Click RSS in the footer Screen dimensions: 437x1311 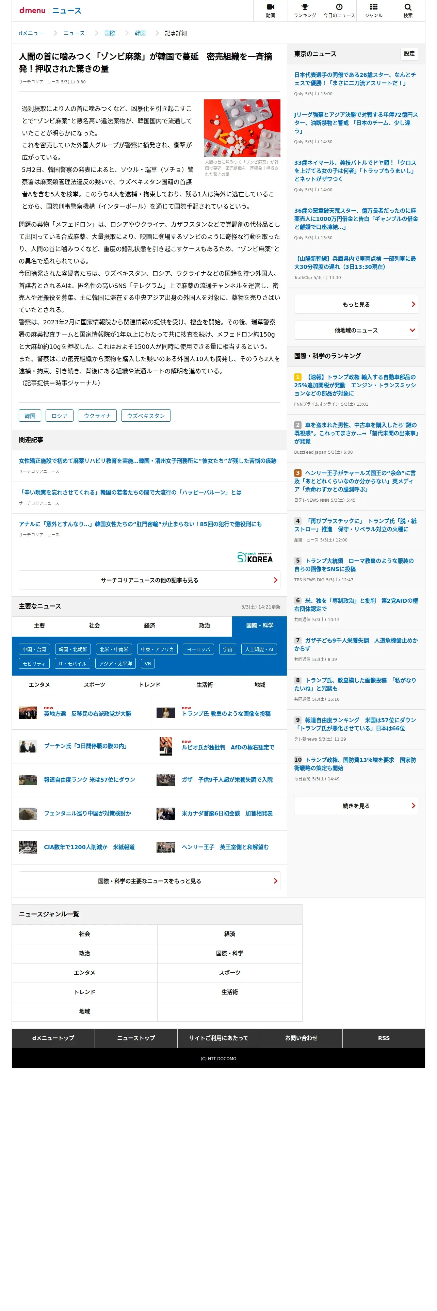pos(384,1038)
